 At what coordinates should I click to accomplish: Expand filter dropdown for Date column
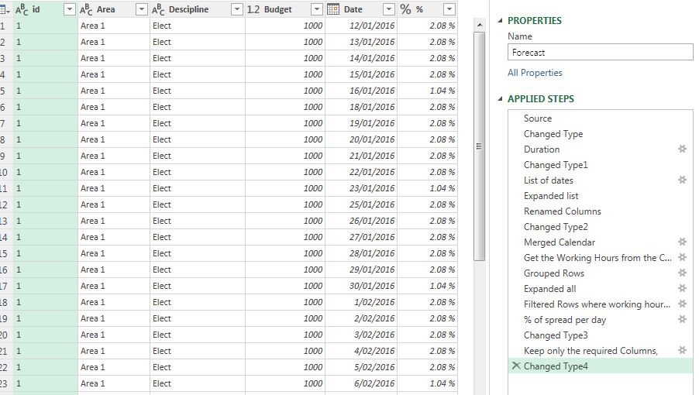(389, 9)
